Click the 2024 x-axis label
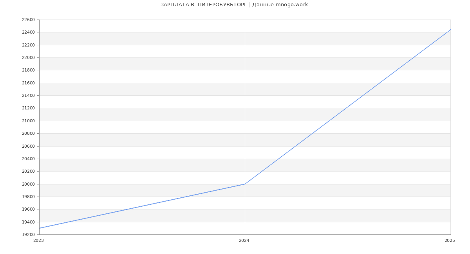The image size is (470, 254). [x=244, y=241]
